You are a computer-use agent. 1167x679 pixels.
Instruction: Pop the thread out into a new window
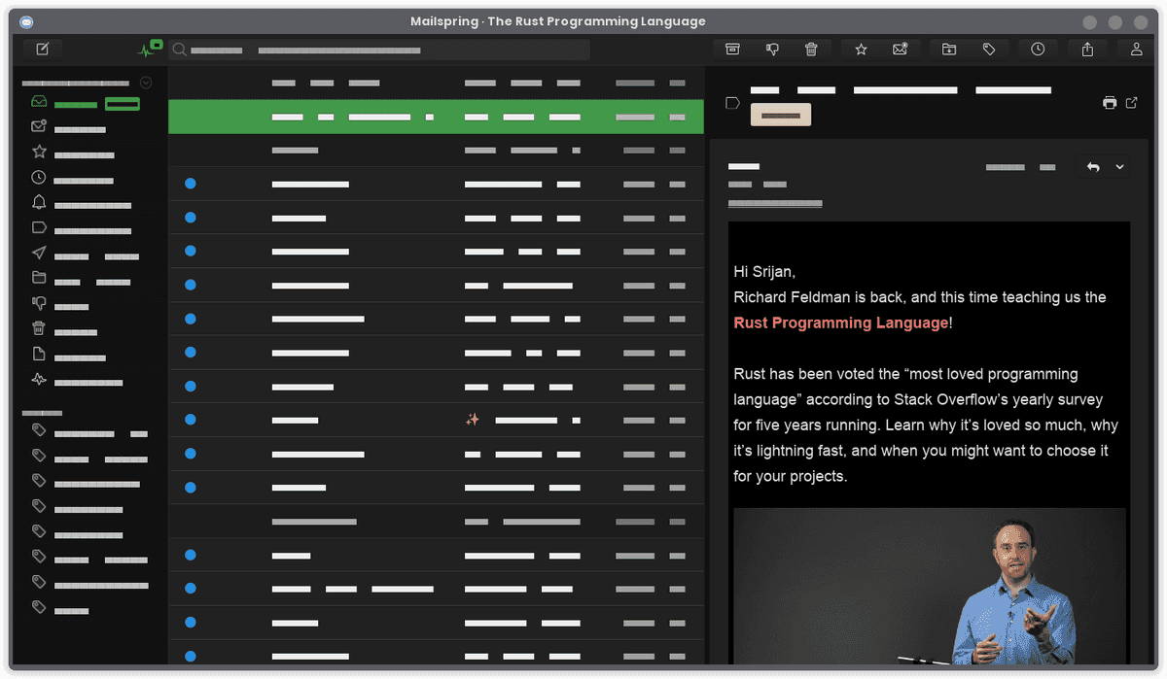1132,103
